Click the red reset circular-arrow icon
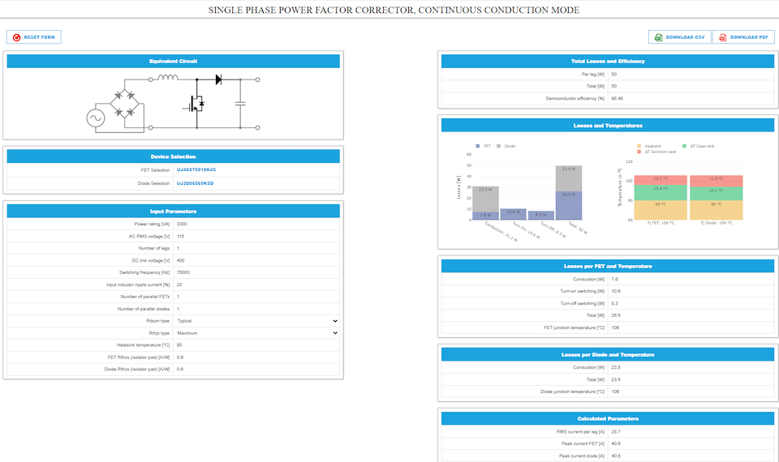Screen dimensions: 779x462 click(16, 37)
